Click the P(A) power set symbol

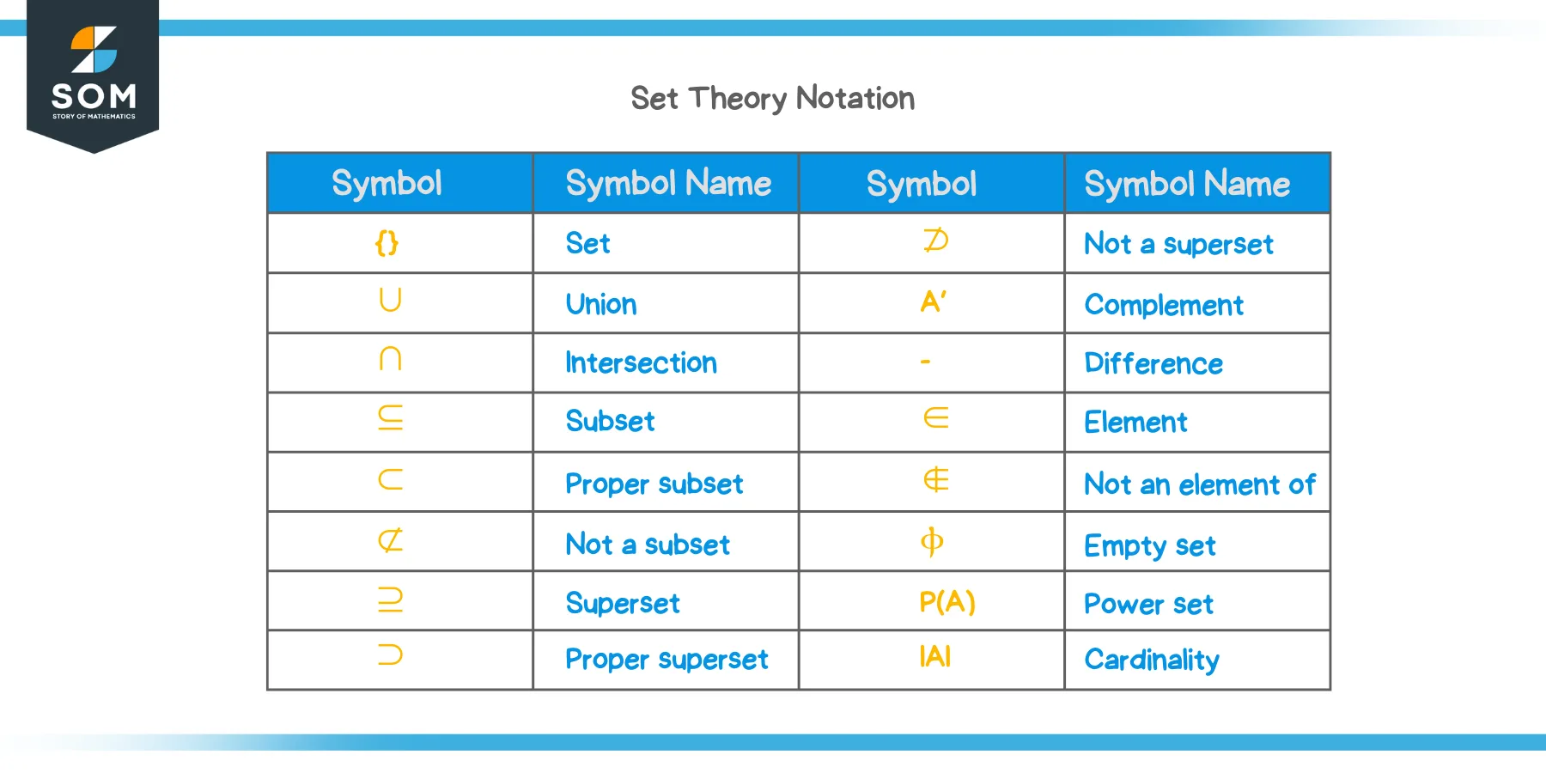947,602
